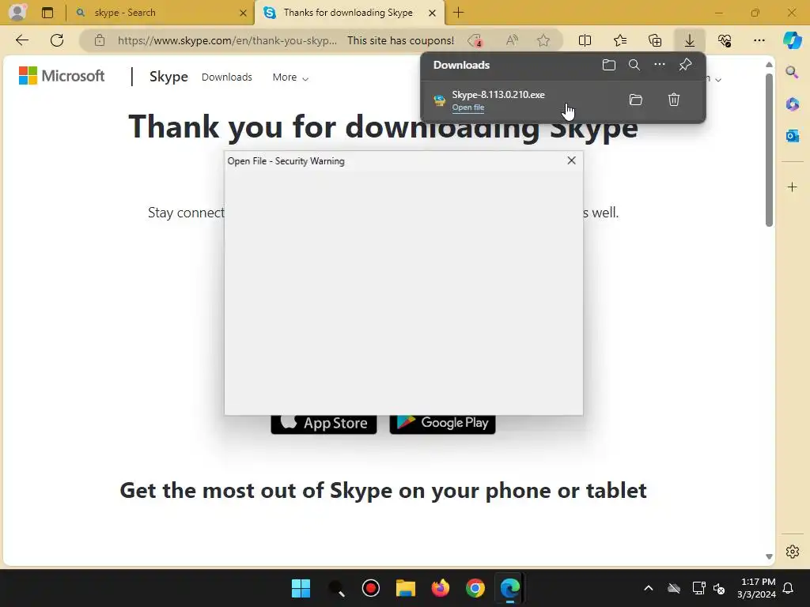
Task: Open the Downloads navigation link
Action: [x=227, y=77]
